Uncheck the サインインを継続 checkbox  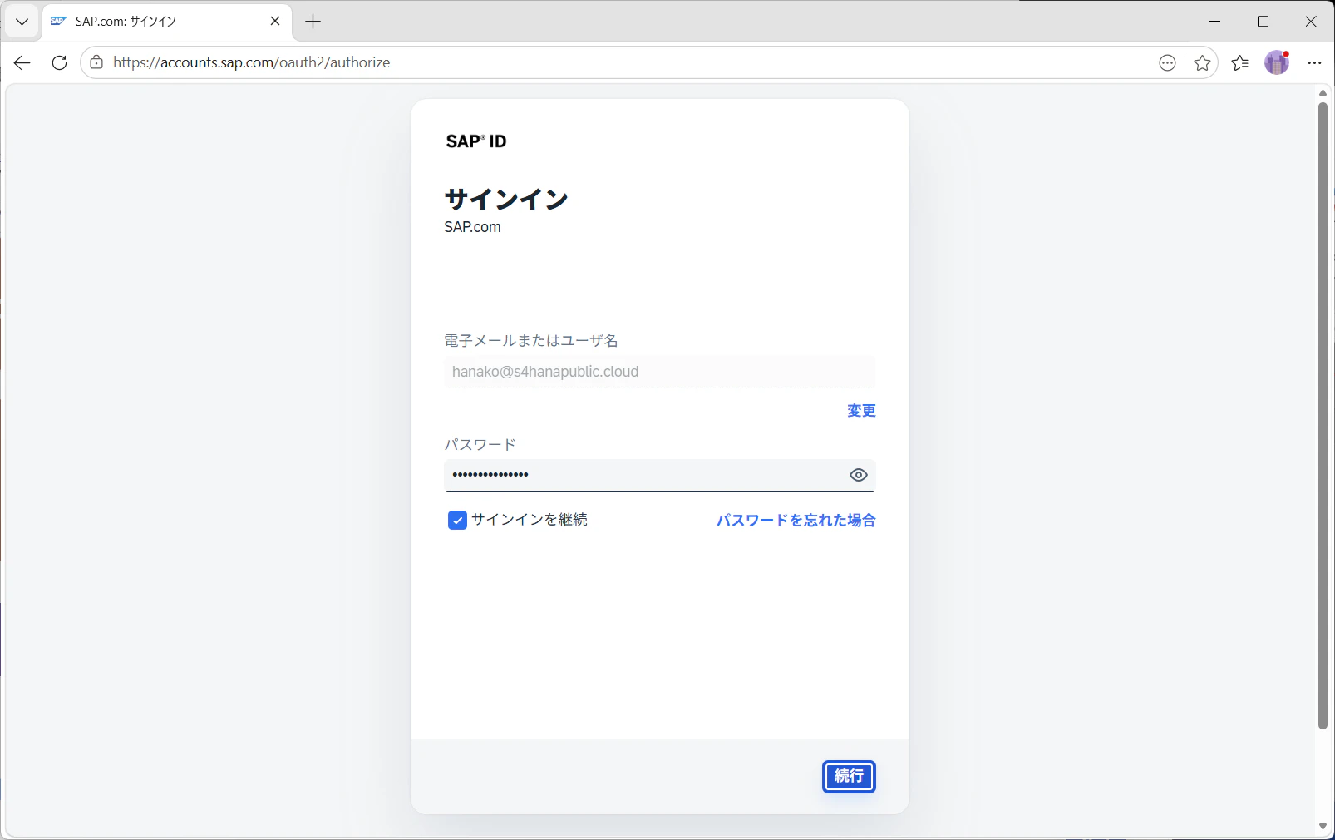click(x=457, y=521)
